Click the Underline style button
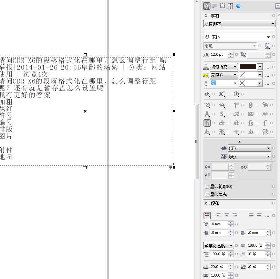This screenshot has width=280, height=279. point(267,46)
